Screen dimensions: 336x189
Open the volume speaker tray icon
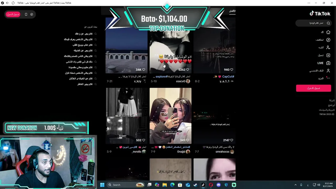(x=318, y=185)
